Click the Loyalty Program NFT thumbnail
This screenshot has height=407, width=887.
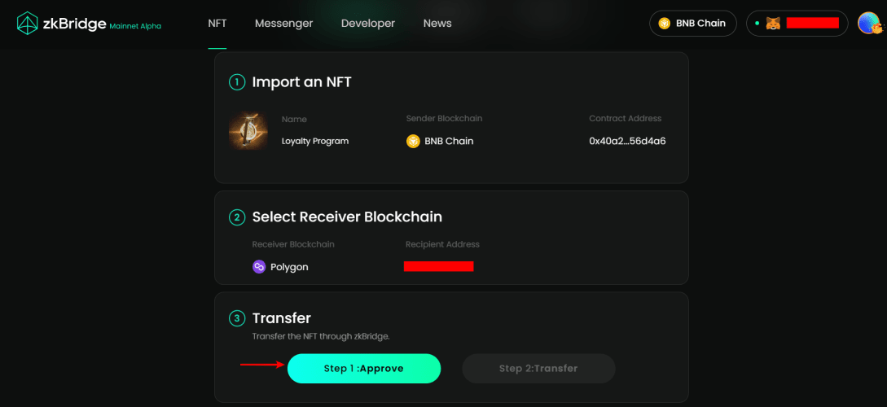248,130
